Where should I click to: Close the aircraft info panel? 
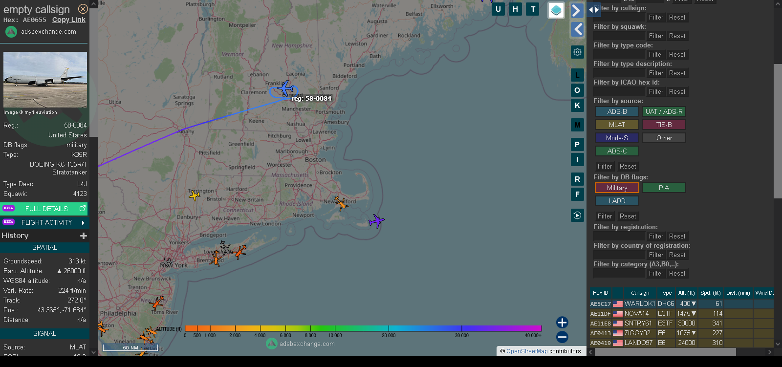coord(83,9)
